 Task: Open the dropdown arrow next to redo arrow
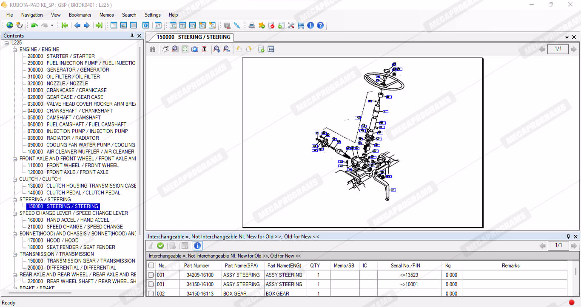tap(52, 25)
